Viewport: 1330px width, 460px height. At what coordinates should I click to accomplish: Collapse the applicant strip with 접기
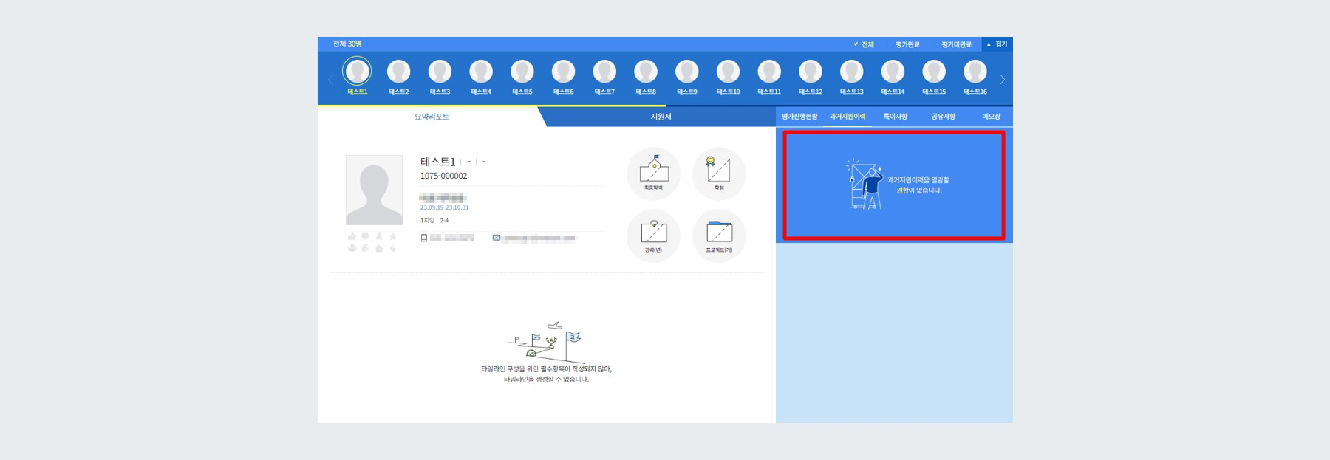pyautogui.click(x=997, y=44)
